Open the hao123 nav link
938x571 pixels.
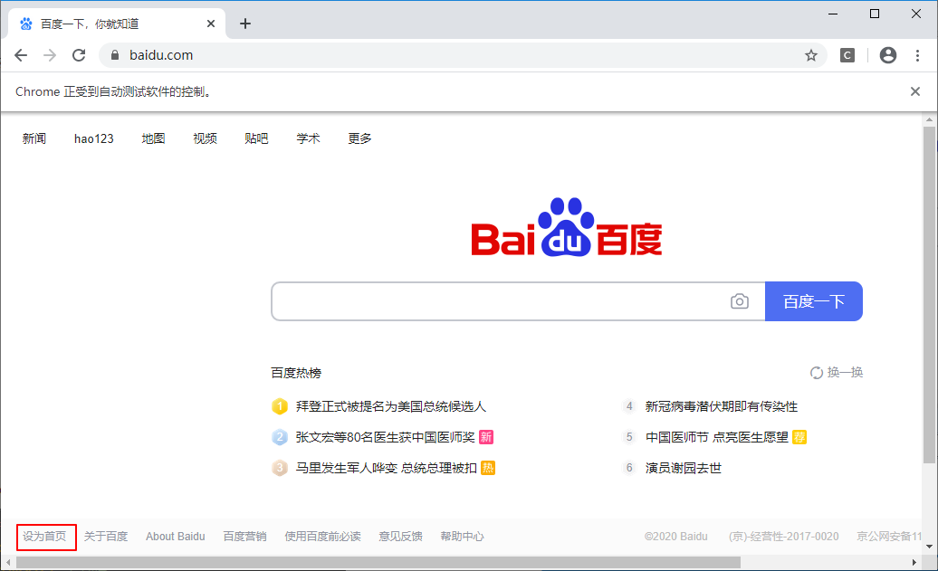pos(94,138)
